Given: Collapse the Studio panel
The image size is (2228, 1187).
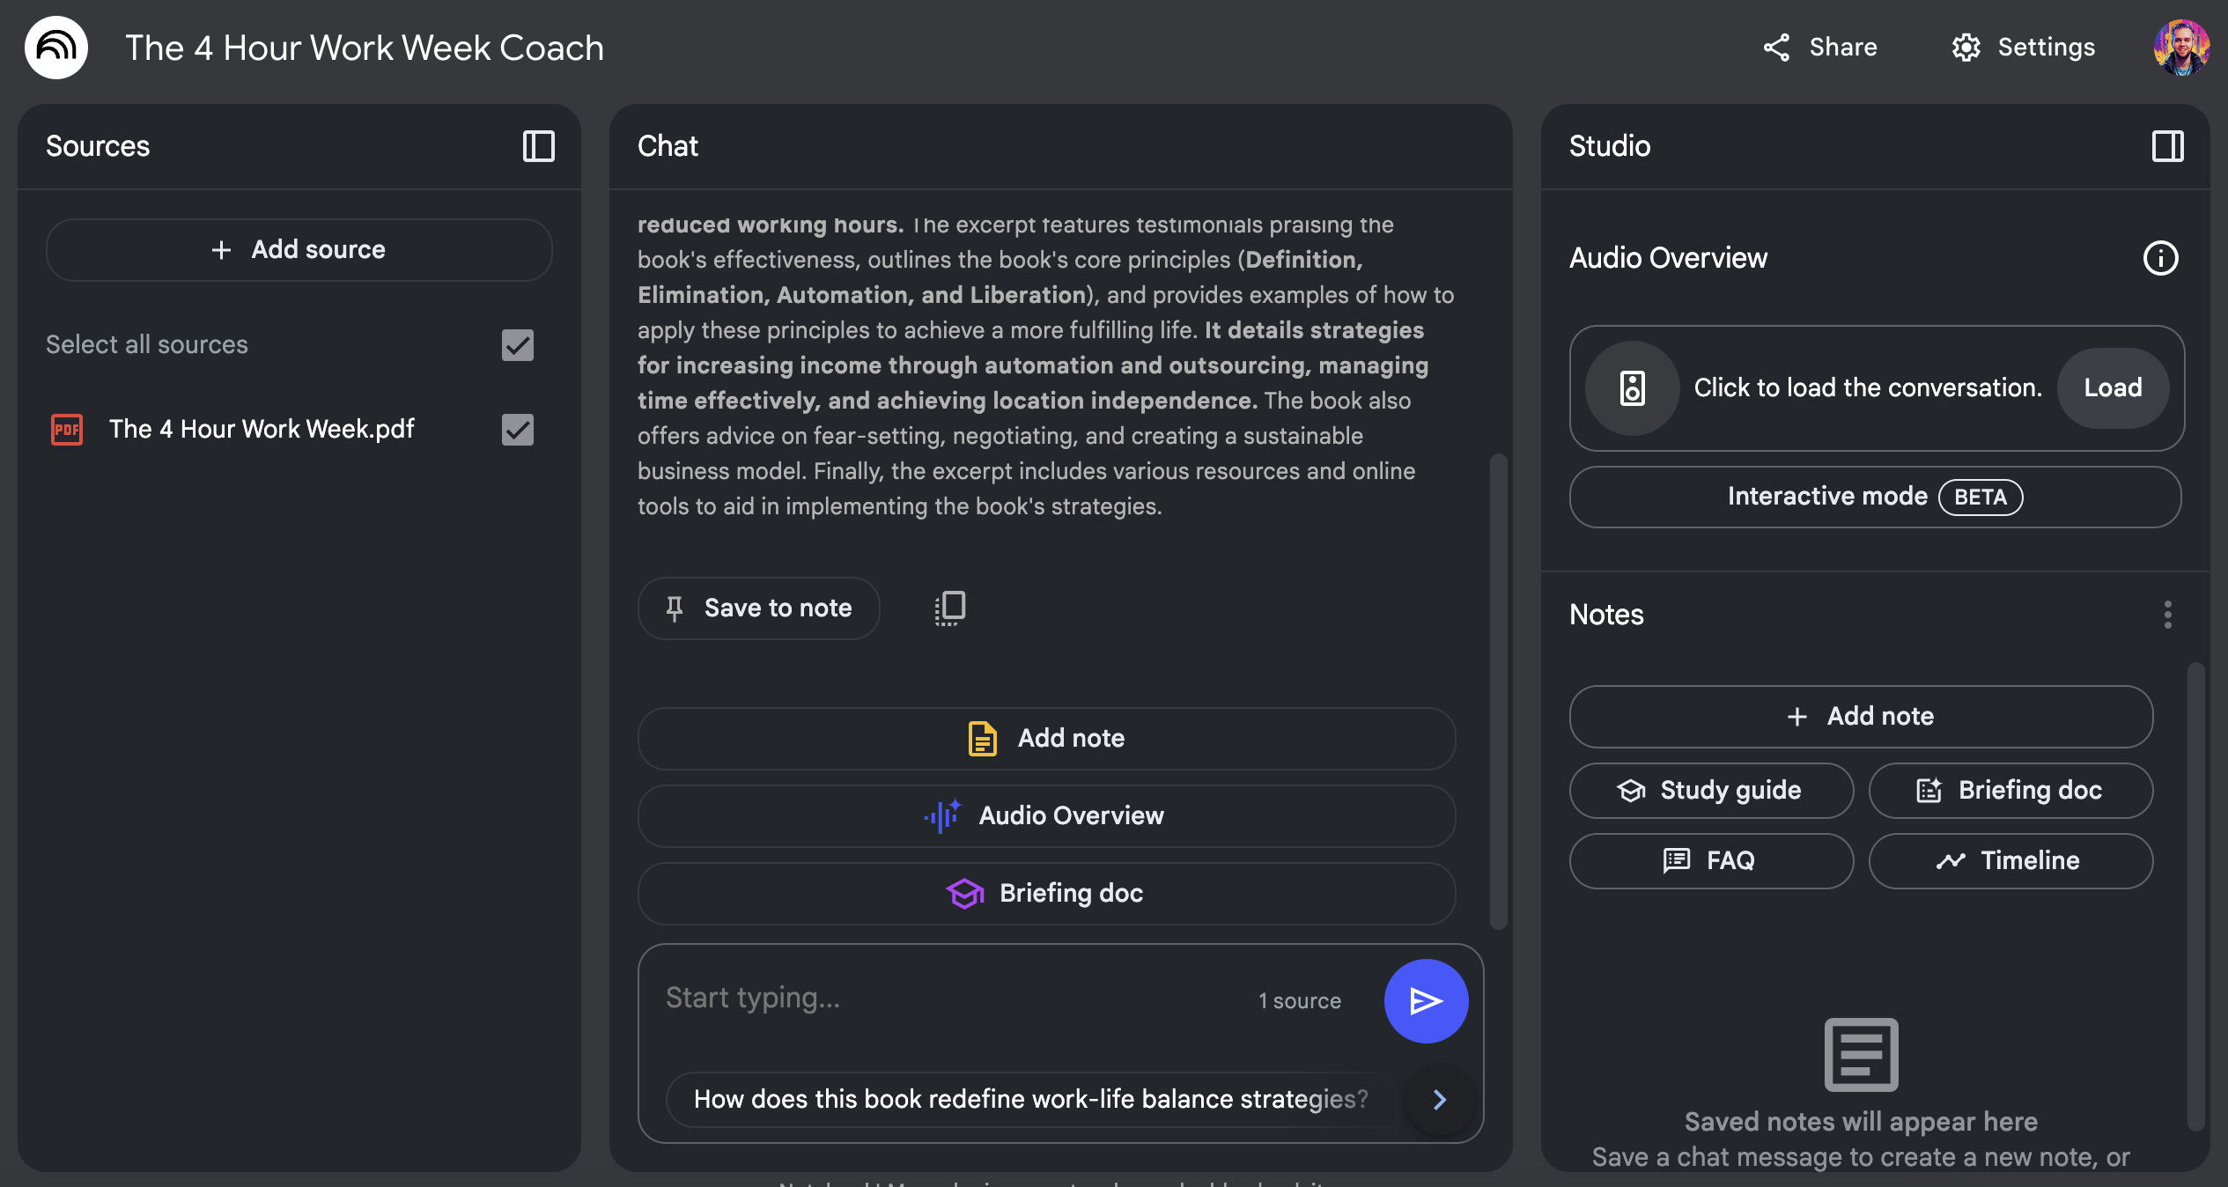Looking at the screenshot, I should tap(2168, 146).
